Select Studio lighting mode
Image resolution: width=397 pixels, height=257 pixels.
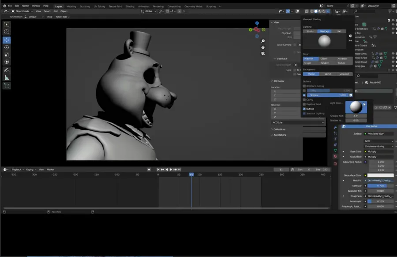click(x=310, y=31)
